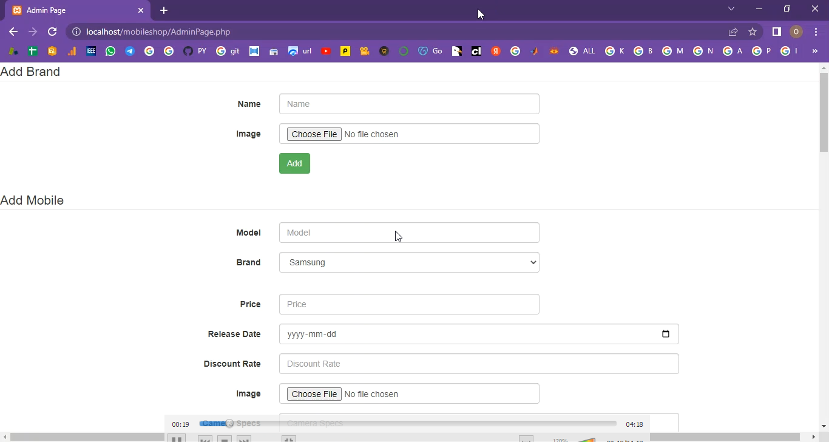The image size is (829, 442).
Task: Click the green Add brand button
Action: coord(294,163)
